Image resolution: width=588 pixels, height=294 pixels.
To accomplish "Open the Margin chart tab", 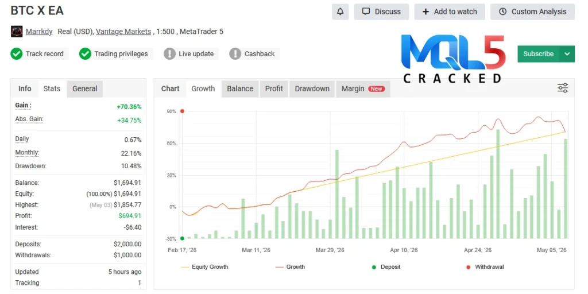I will pyautogui.click(x=363, y=89).
